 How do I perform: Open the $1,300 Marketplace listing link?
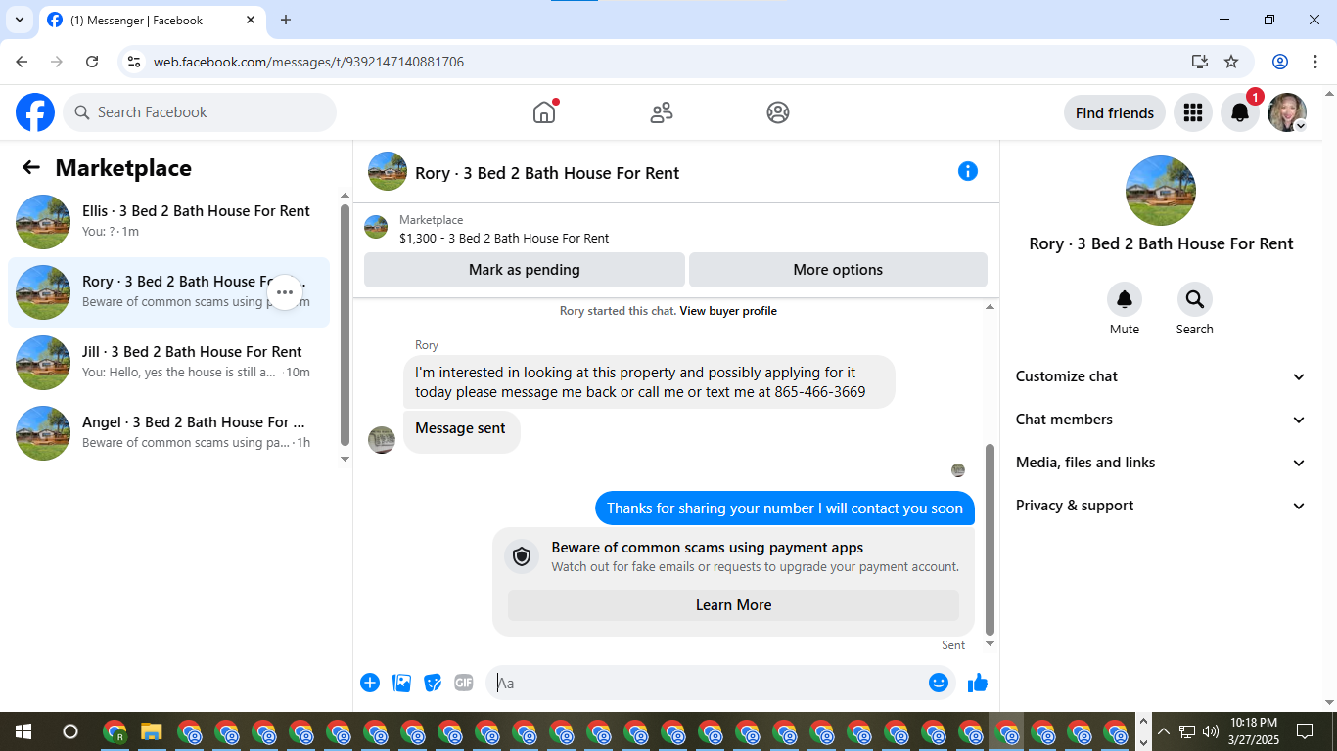[x=504, y=238]
